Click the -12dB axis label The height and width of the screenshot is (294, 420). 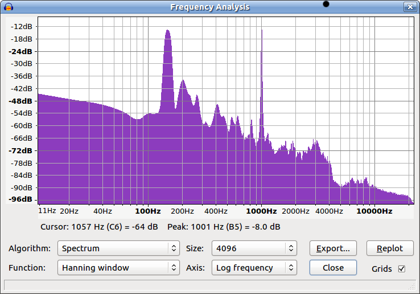click(22, 26)
